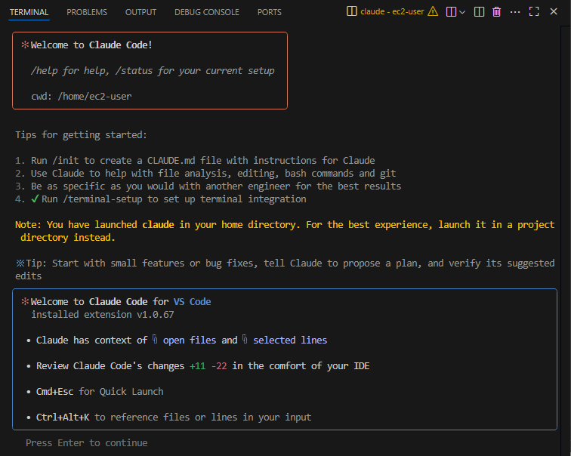Click the 'cwd: /home/ec2-user' line
This screenshot has width=571, height=456.
82,97
